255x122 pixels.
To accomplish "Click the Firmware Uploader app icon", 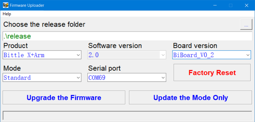I will (5, 5).
